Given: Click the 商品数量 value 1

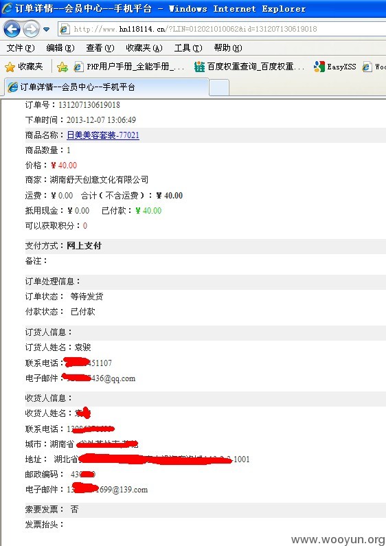Looking at the screenshot, I should click(69, 150).
